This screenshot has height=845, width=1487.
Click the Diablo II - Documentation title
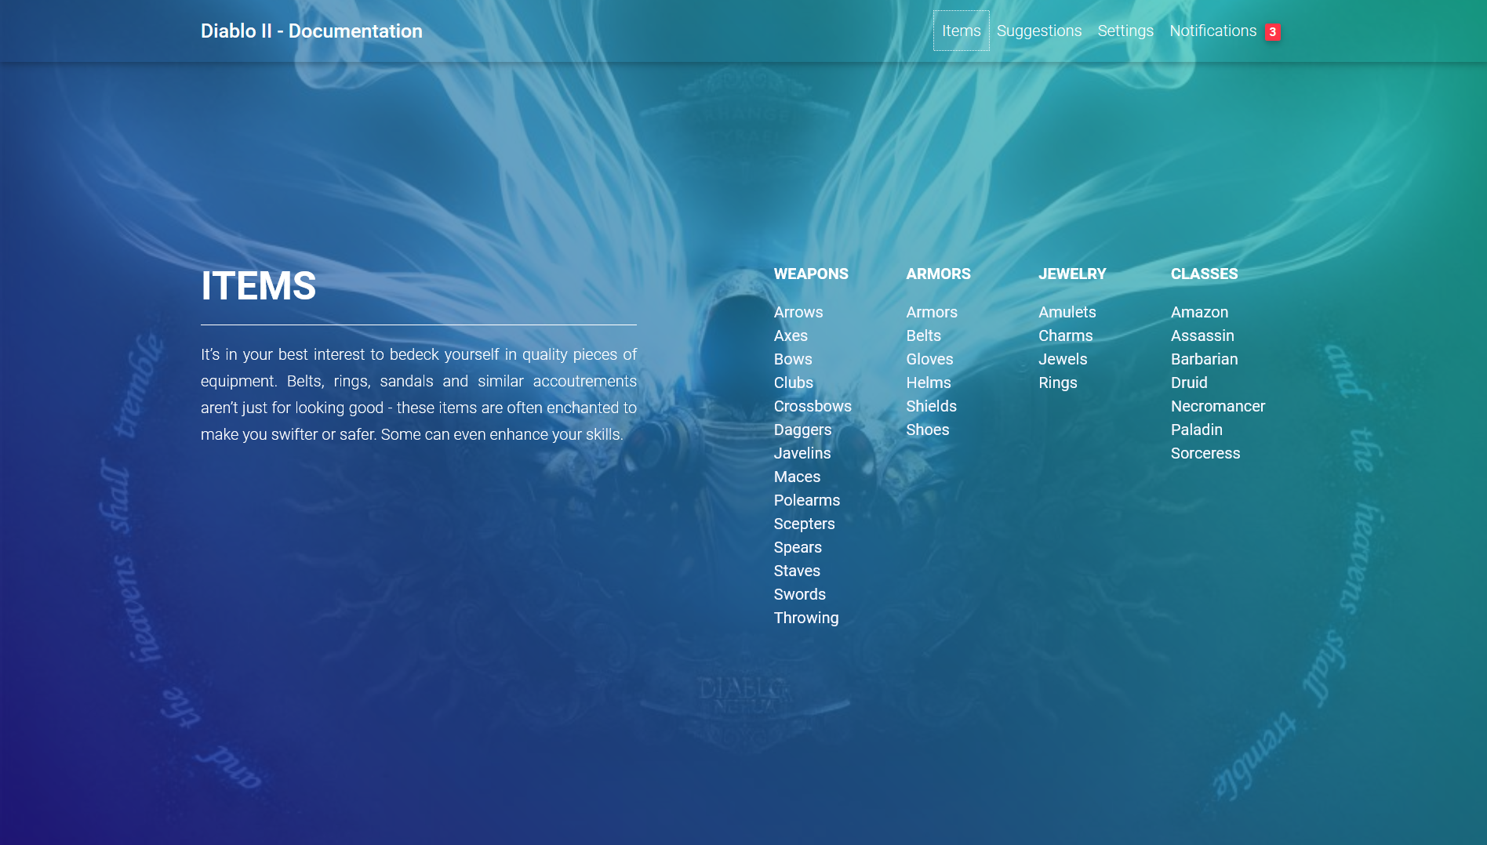coord(311,31)
